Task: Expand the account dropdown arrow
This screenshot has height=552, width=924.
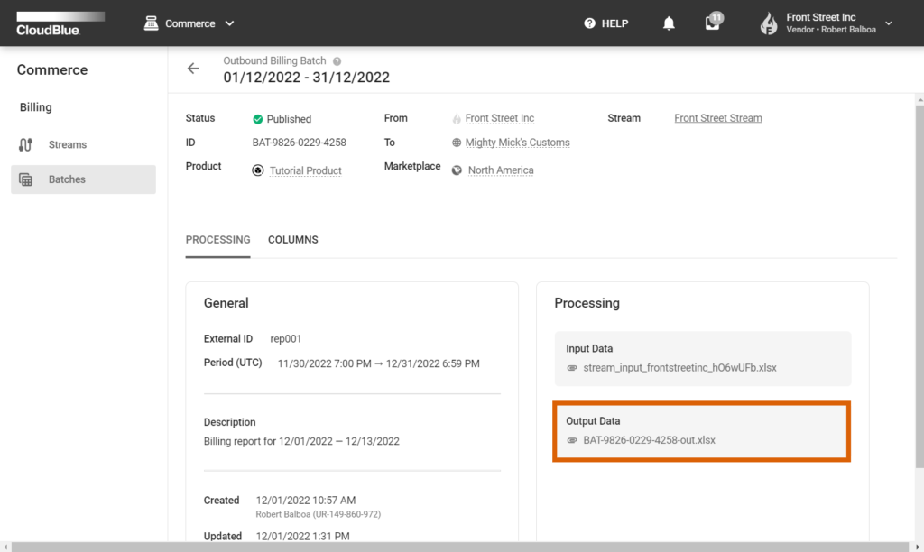Action: (x=889, y=23)
